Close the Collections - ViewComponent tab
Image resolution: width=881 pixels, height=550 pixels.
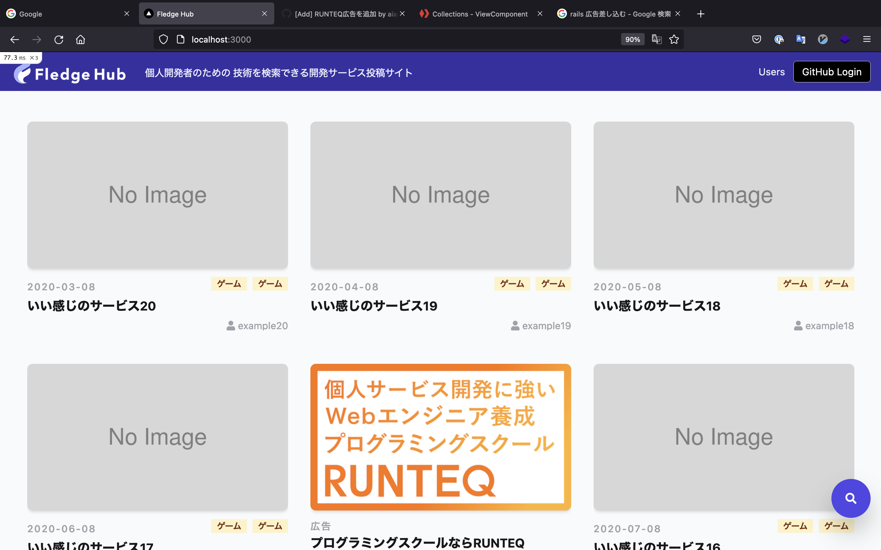[540, 14]
